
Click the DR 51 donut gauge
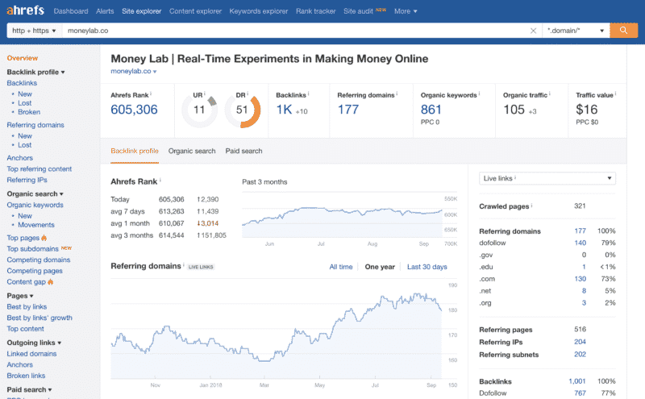click(243, 110)
